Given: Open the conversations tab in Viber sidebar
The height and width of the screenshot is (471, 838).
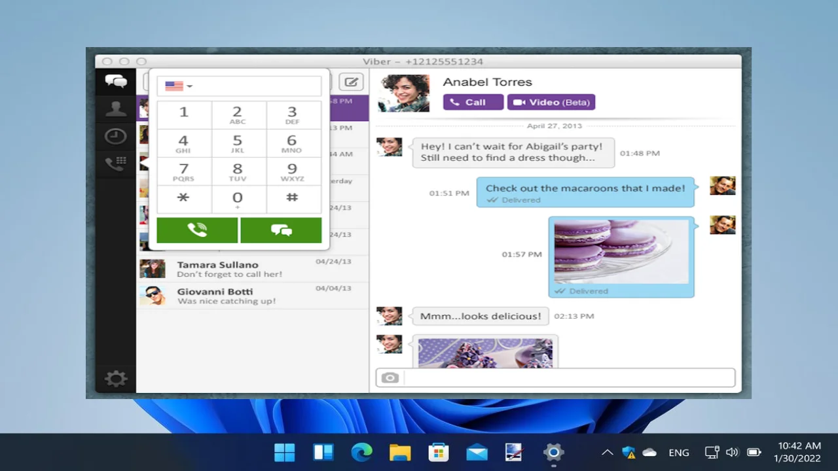Looking at the screenshot, I should (x=116, y=82).
